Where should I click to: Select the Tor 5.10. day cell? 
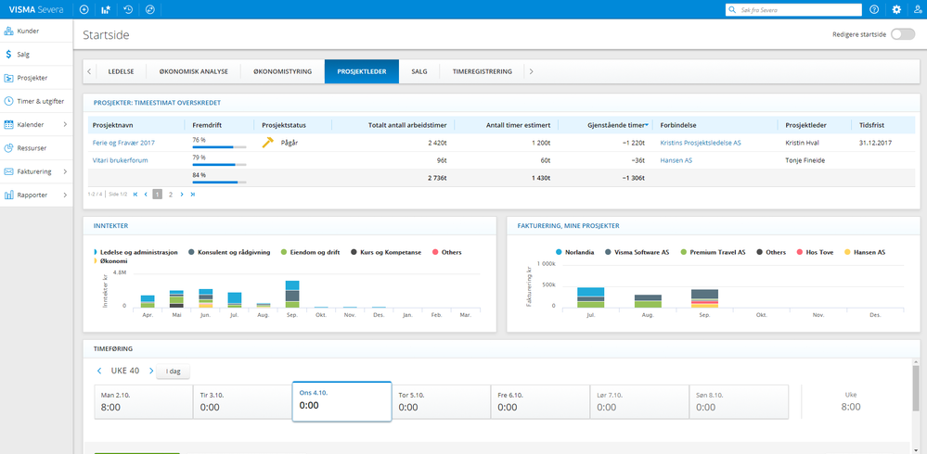tap(442, 402)
